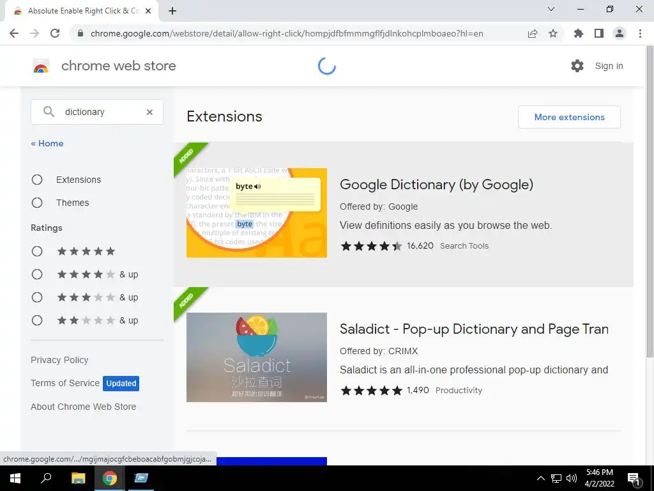The width and height of the screenshot is (654, 491).
Task: Share this page via the share icon
Action: 533,33
